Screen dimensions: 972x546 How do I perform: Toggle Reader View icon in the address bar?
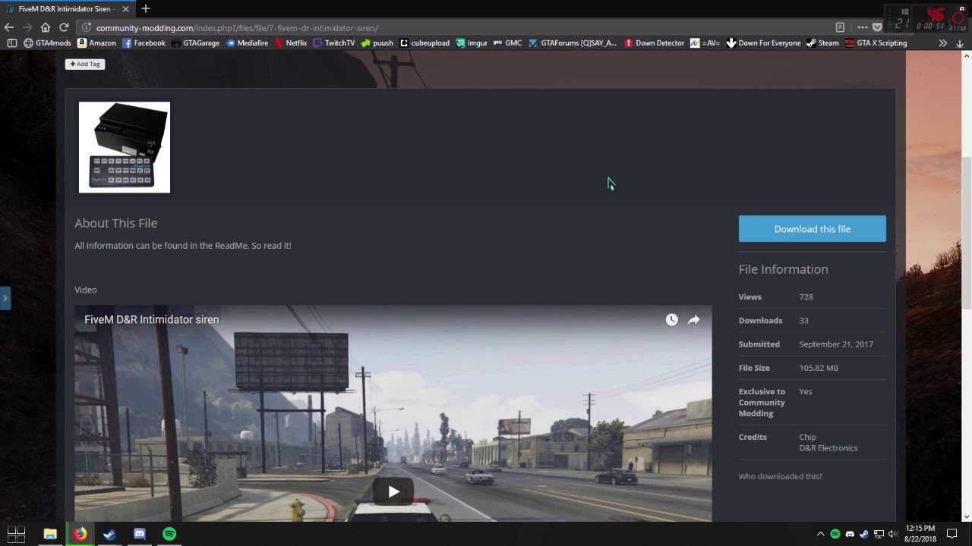[x=840, y=27]
